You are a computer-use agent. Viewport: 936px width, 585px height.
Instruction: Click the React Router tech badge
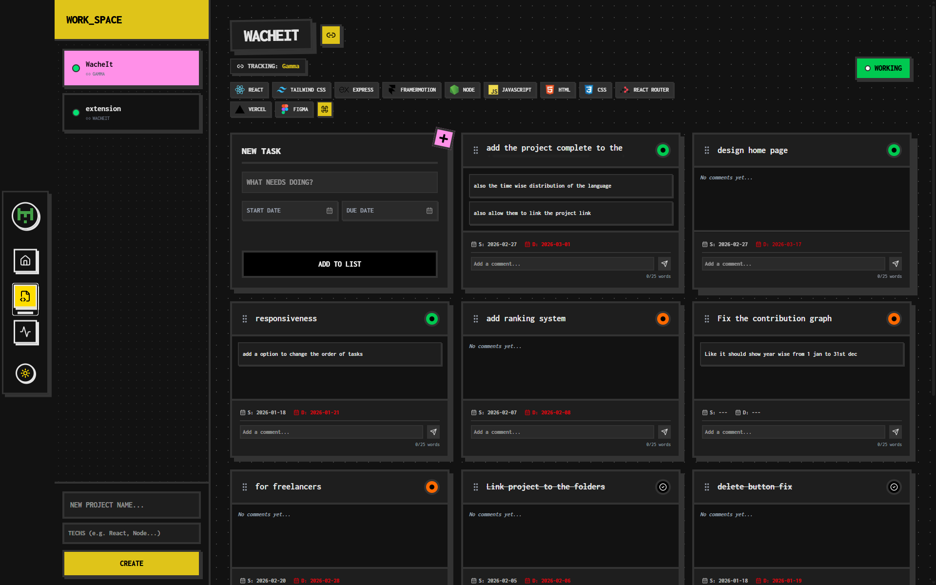pyautogui.click(x=645, y=90)
